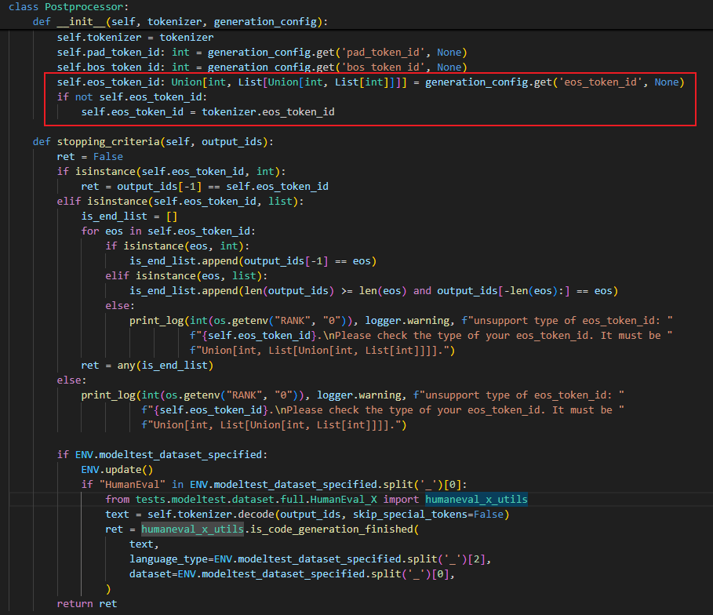The height and width of the screenshot is (615, 713).
Task: Click 'elif isinstance(eos, list):' line
Action: pyautogui.click(x=187, y=276)
